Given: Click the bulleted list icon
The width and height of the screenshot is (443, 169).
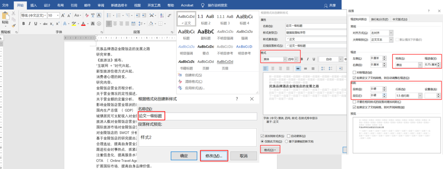Looking at the screenshot, I should click(x=110, y=16).
